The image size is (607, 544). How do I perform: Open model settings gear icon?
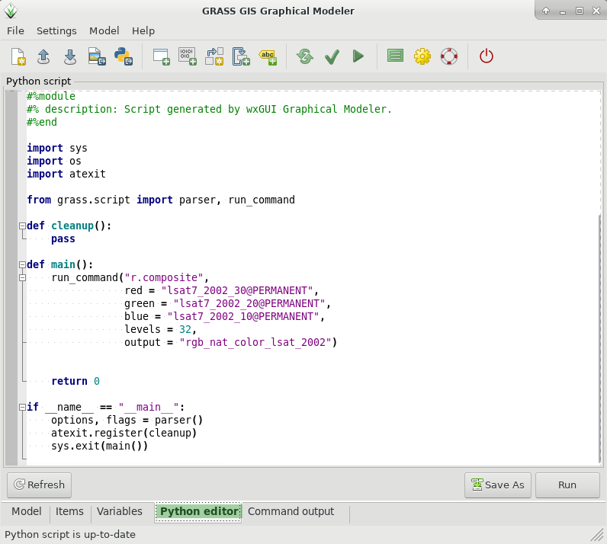tap(422, 56)
